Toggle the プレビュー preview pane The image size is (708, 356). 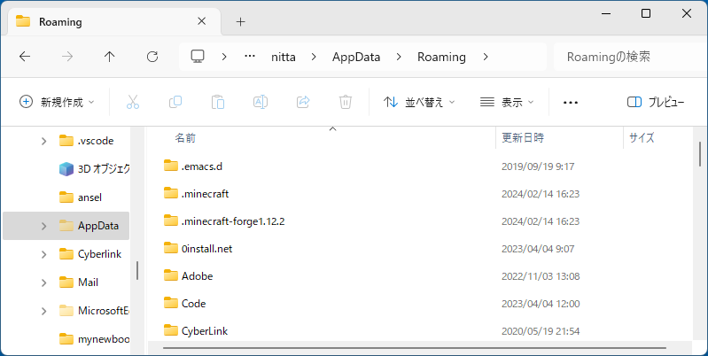(x=656, y=102)
